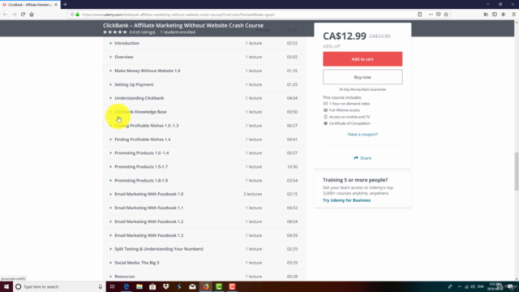The height and width of the screenshot is (292, 519).
Task: Click the Save to Pocket icon
Action: point(438,15)
